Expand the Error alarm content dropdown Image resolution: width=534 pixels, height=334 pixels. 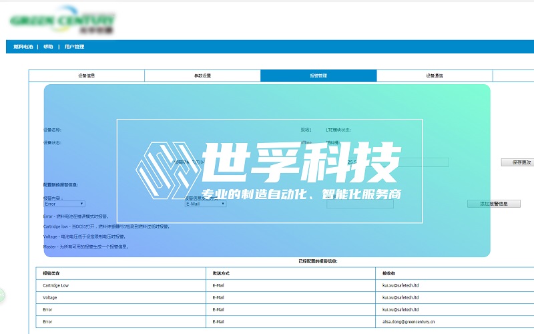[64, 204]
